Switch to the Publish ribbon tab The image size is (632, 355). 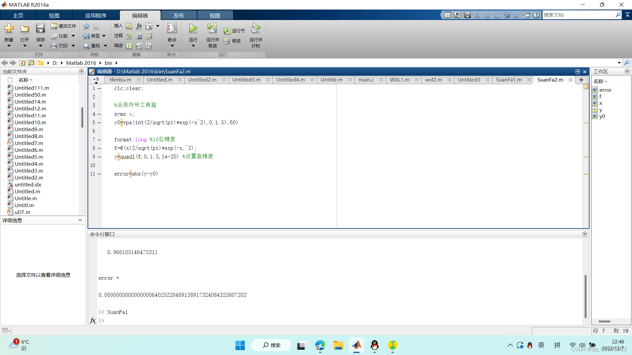(178, 15)
